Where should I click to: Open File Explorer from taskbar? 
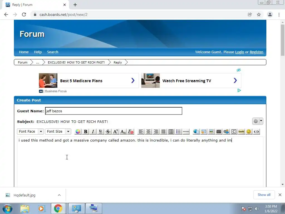tap(25, 208)
